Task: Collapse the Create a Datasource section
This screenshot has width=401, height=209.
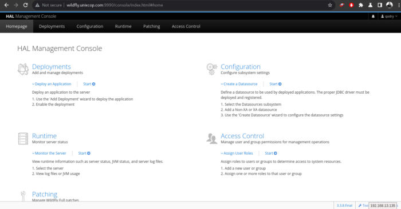Action: click(x=239, y=84)
